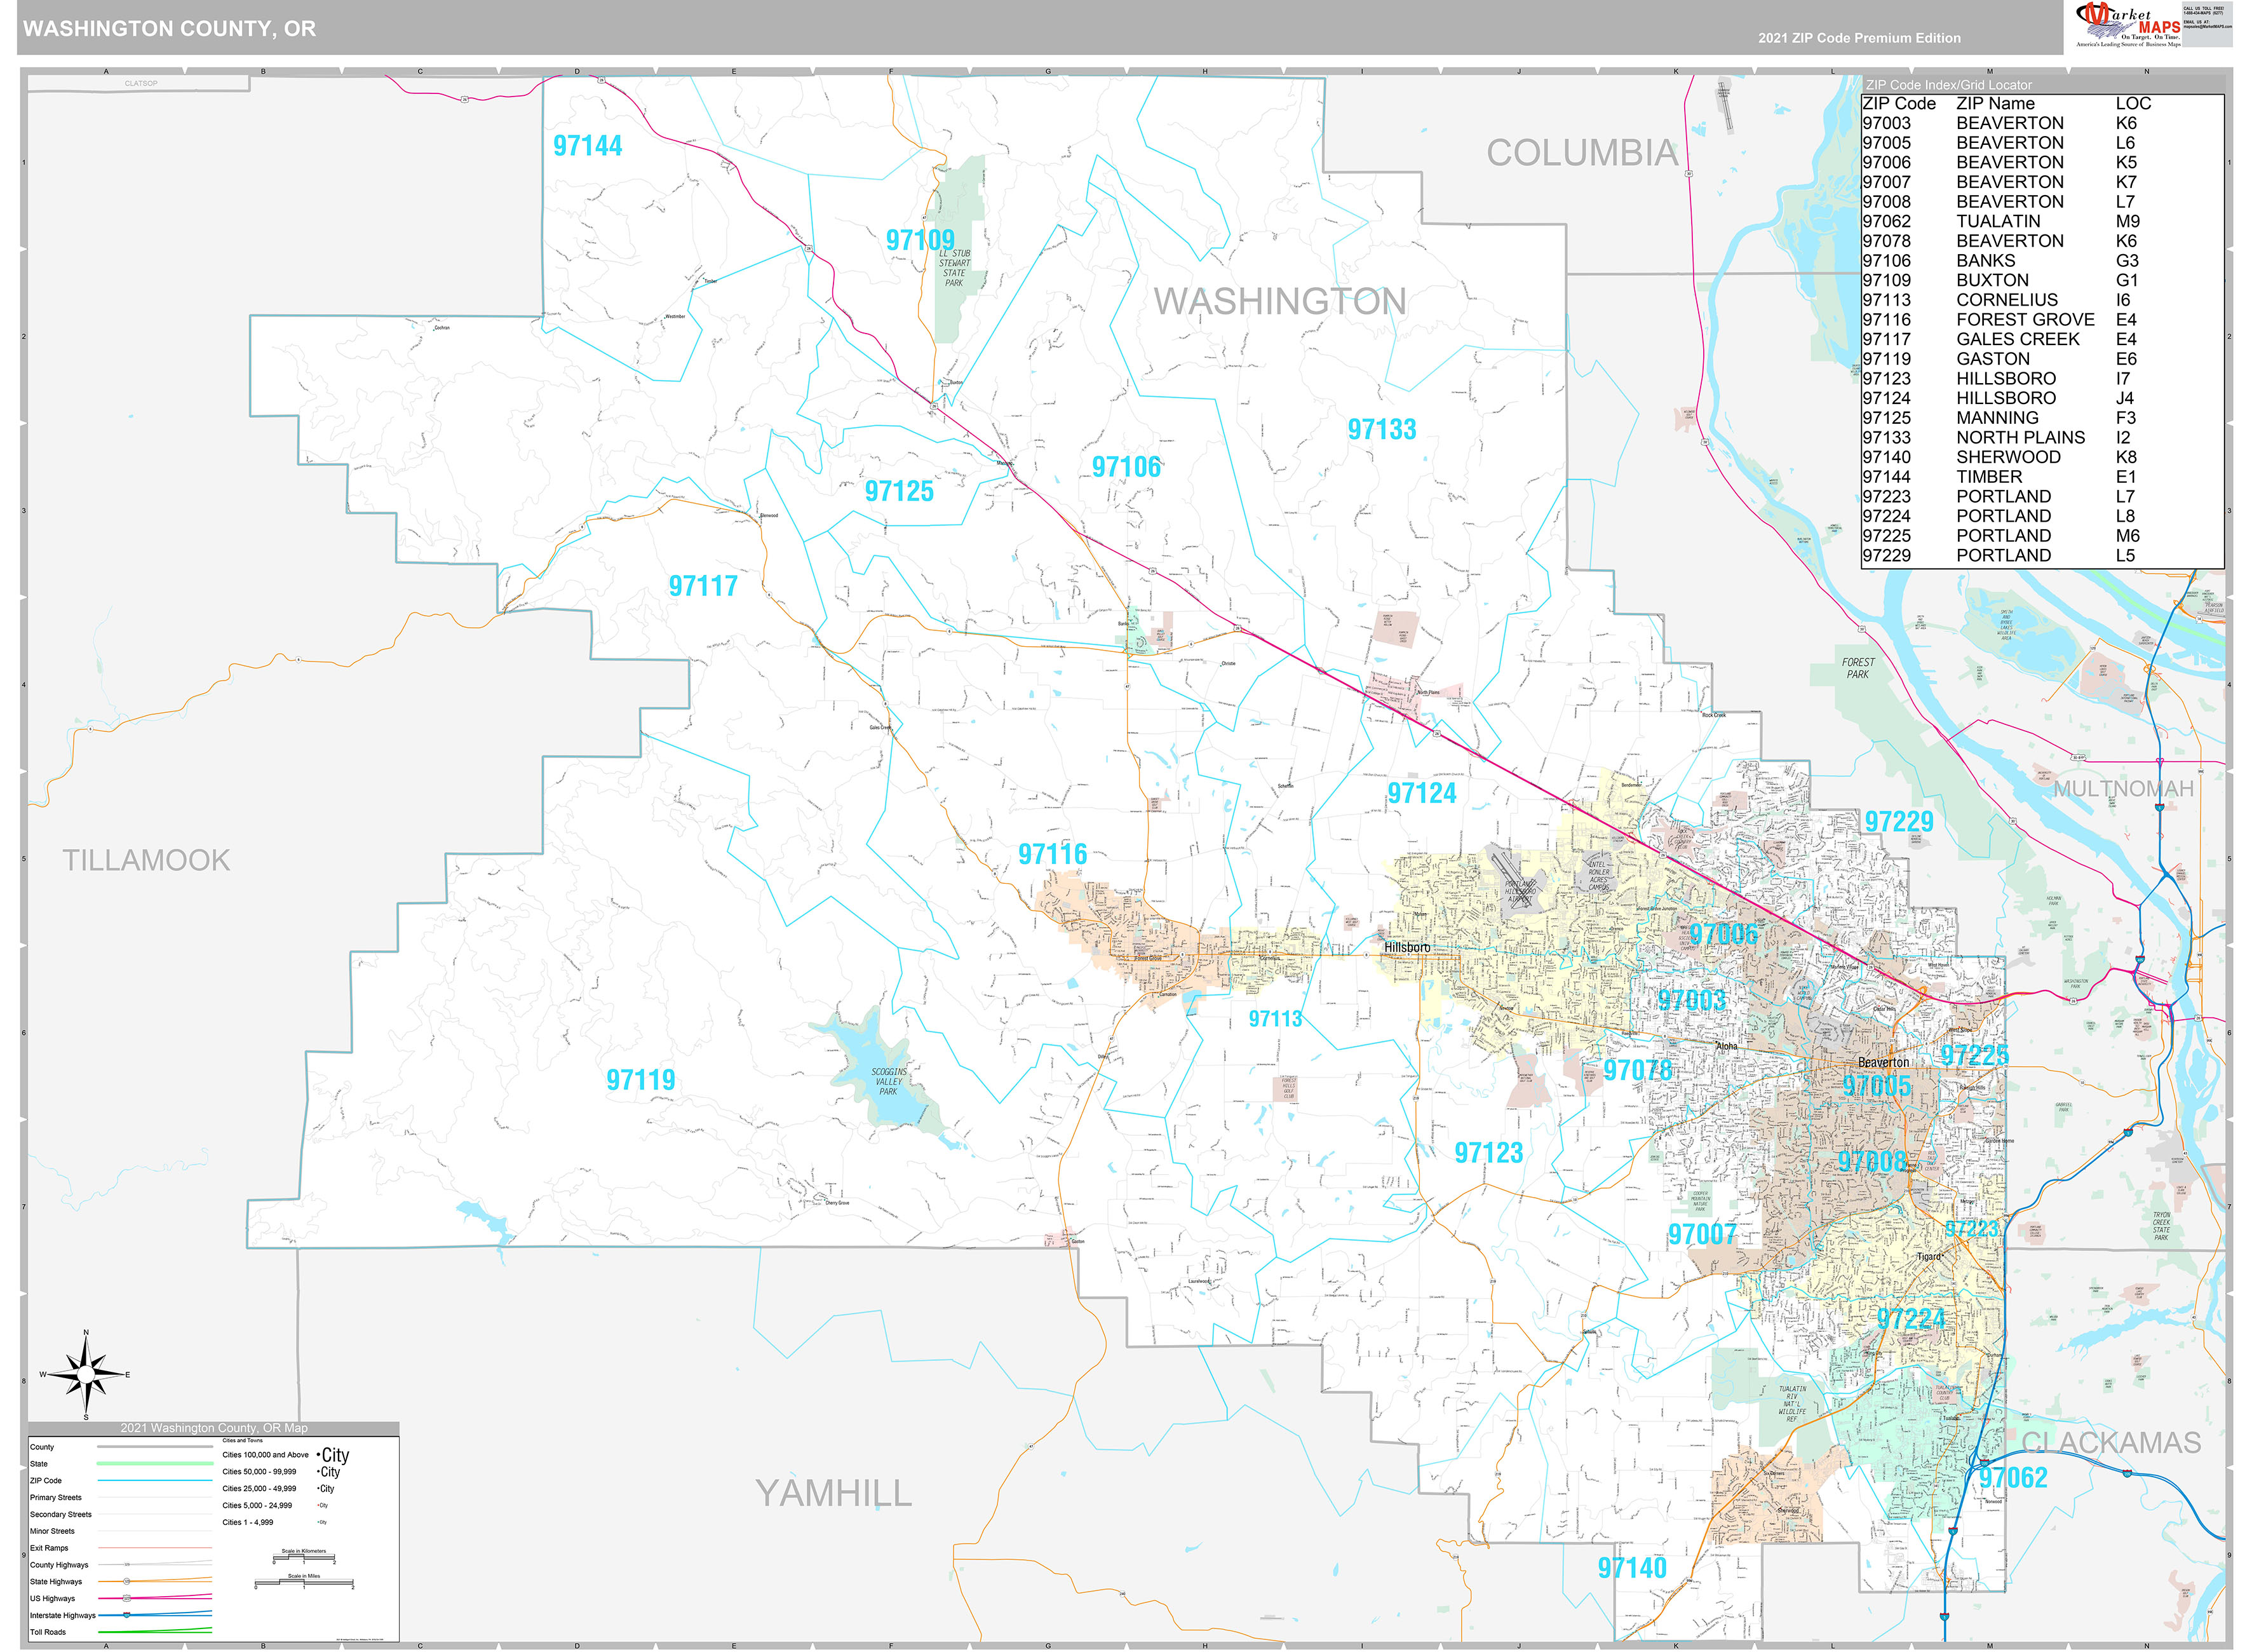Select the 97123 map label
The image size is (2252, 1652).
[1488, 1153]
